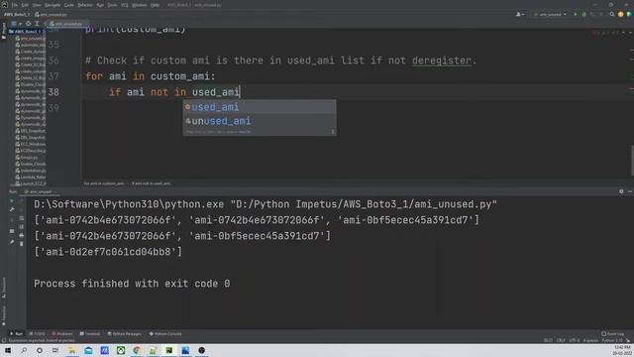Choose unused_ami from autocomplete popup

(260, 121)
